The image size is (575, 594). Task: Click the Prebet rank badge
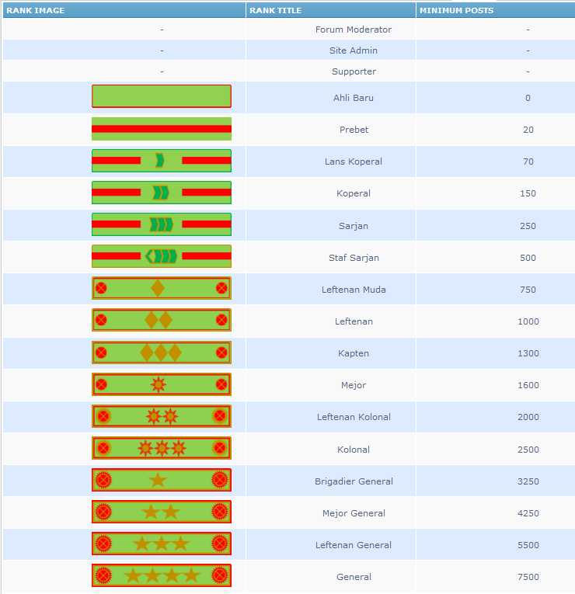162,129
